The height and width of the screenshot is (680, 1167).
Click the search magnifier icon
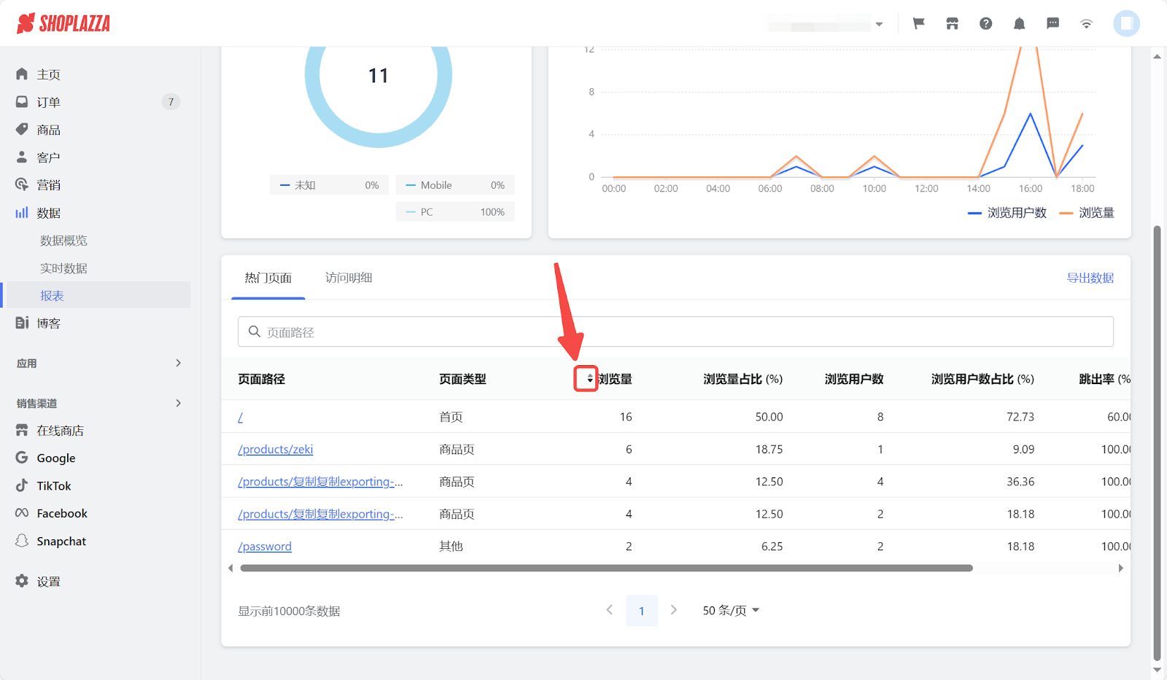[255, 332]
